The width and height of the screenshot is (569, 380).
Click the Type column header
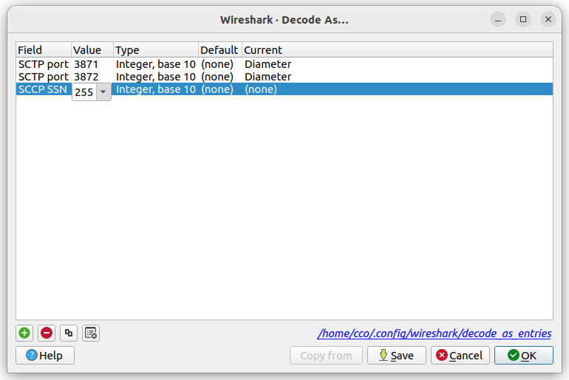(155, 50)
